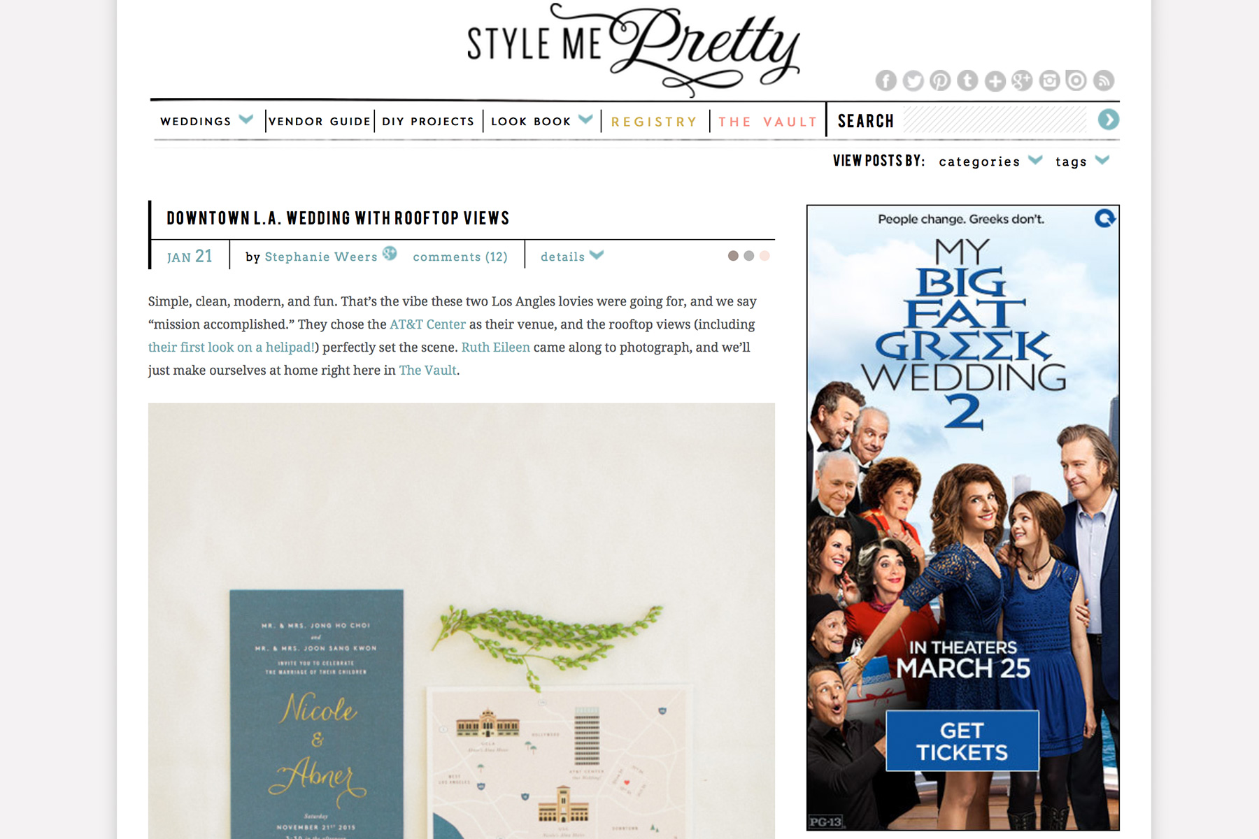Expand the categories dropdown
The image size is (1259, 839).
(1035, 160)
